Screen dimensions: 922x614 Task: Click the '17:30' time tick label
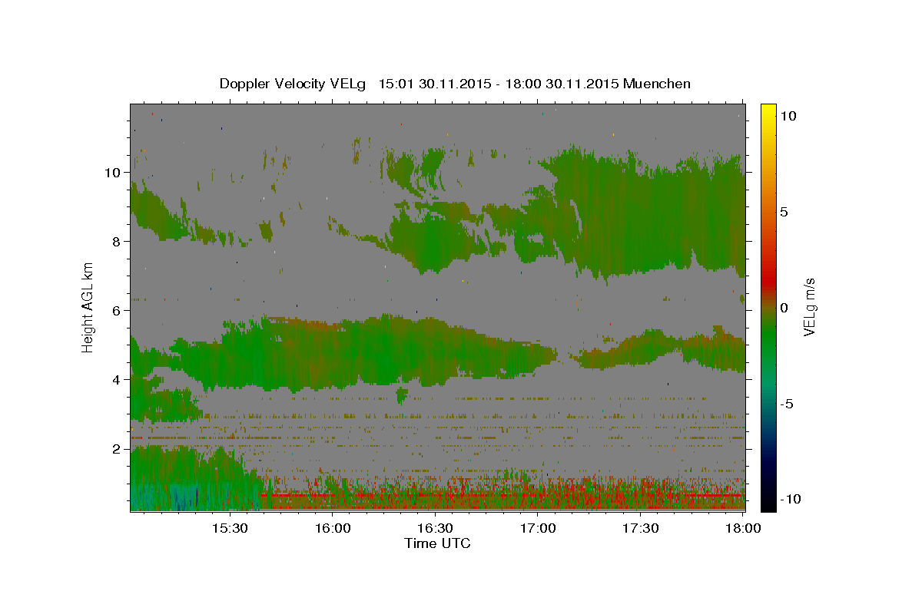(x=640, y=528)
